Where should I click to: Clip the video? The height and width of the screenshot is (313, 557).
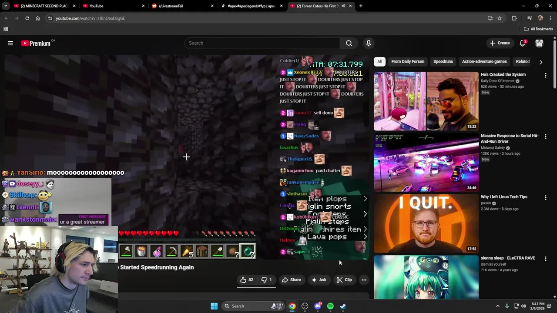[344, 280]
